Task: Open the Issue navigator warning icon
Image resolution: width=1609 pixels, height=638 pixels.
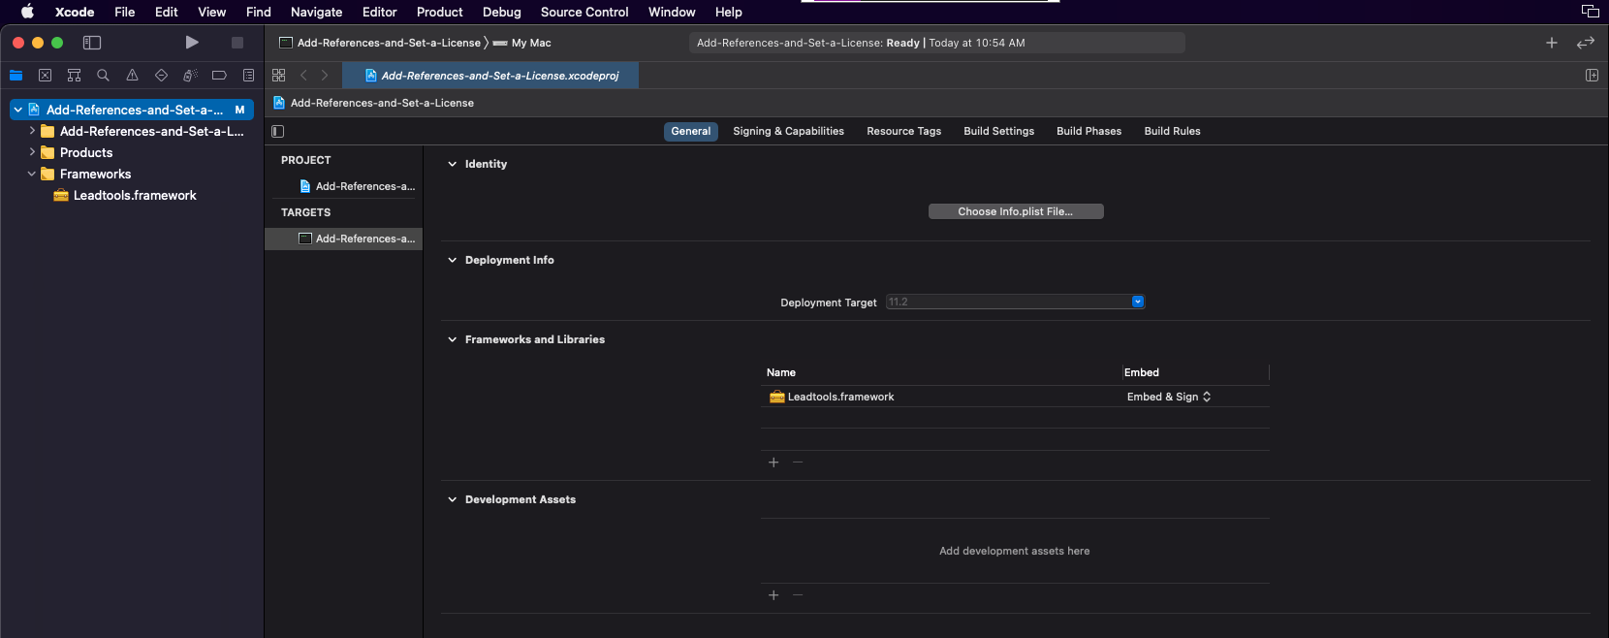Action: (132, 76)
